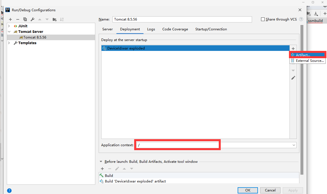Move before-launch task down arrow
Image resolution: width=327 pixels, height=194 pixels.
click(x=132, y=169)
